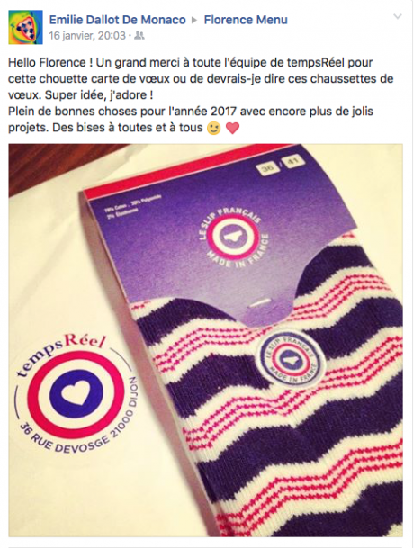Image resolution: width=414 pixels, height=548 pixels.
Task: Click the size 36 label on the packaging
Action: (x=267, y=168)
